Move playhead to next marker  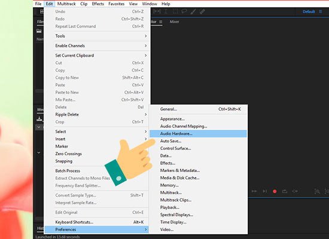(x=265, y=191)
